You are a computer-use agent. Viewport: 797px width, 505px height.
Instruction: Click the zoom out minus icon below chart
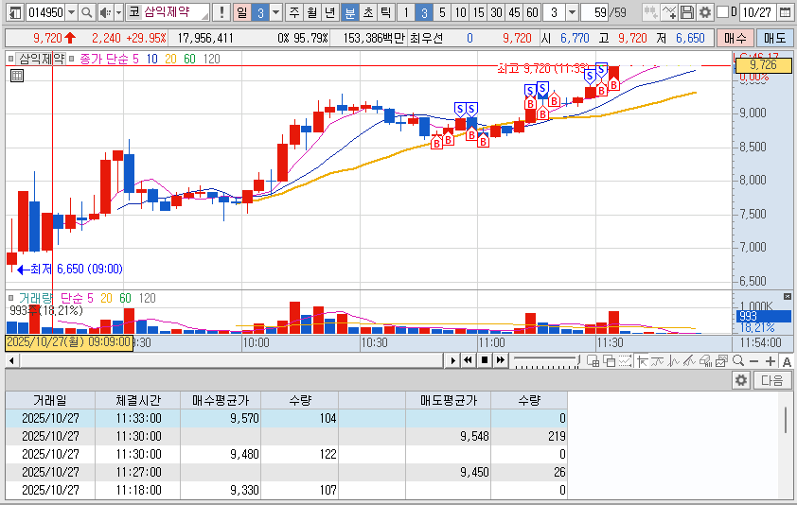pyautogui.click(x=754, y=360)
